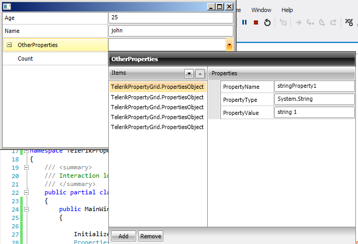
Task: Open the OtherProperties editor dropdown arrow
Action: 229,44
